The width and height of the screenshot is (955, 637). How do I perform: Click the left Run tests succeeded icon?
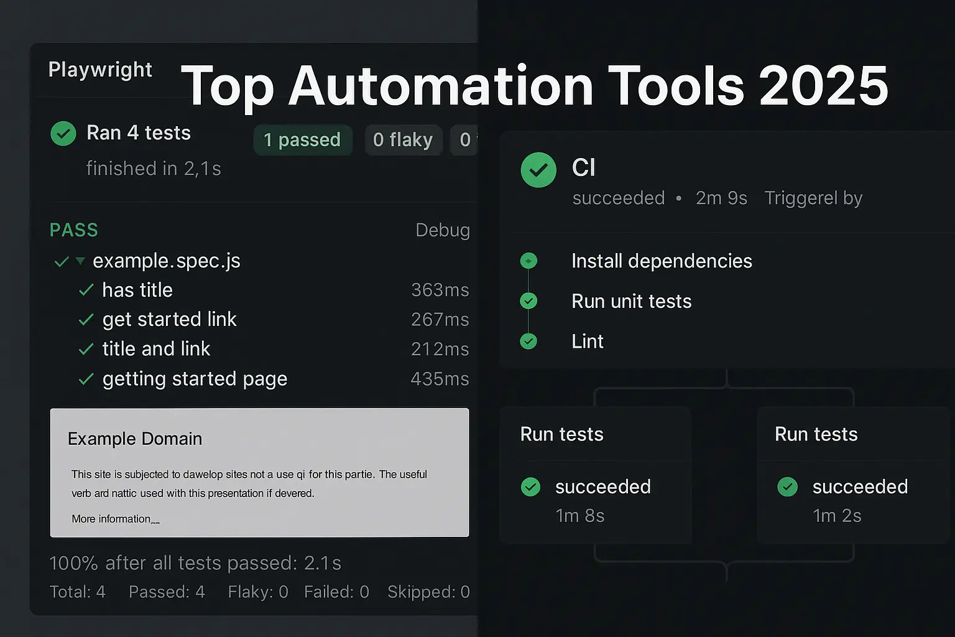(530, 486)
